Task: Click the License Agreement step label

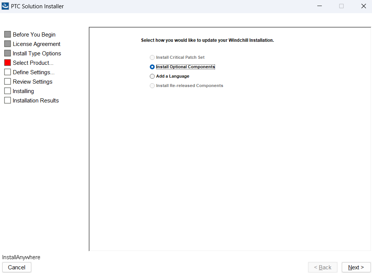Action: 37,44
